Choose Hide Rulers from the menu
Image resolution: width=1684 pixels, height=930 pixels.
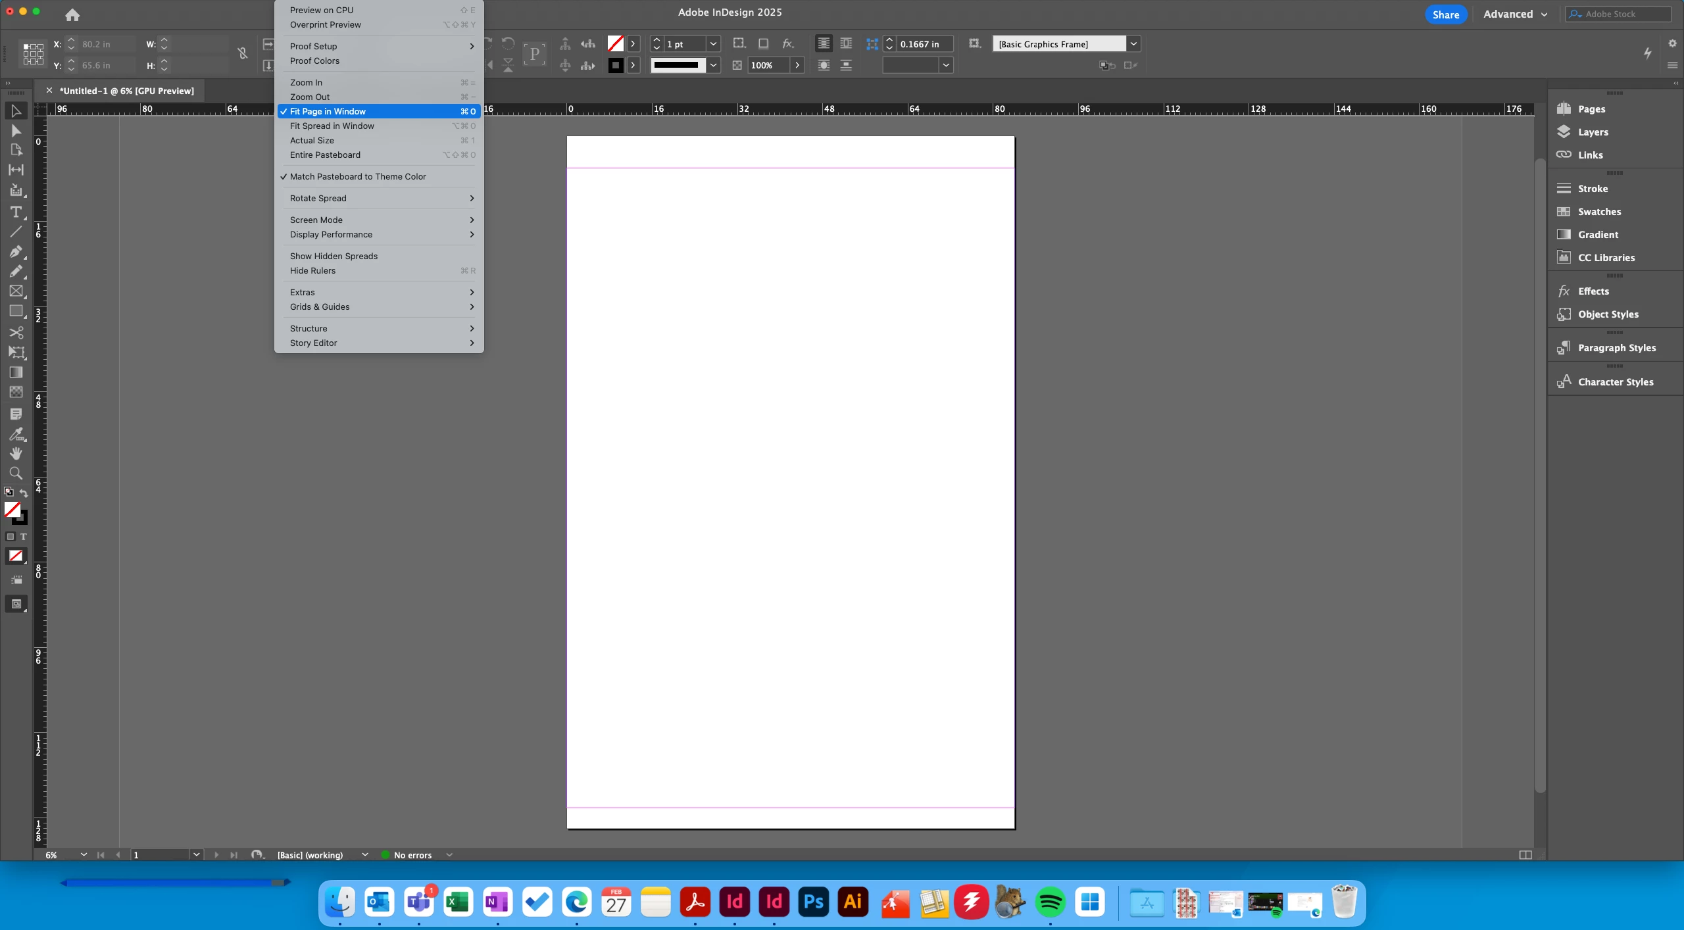click(x=312, y=270)
